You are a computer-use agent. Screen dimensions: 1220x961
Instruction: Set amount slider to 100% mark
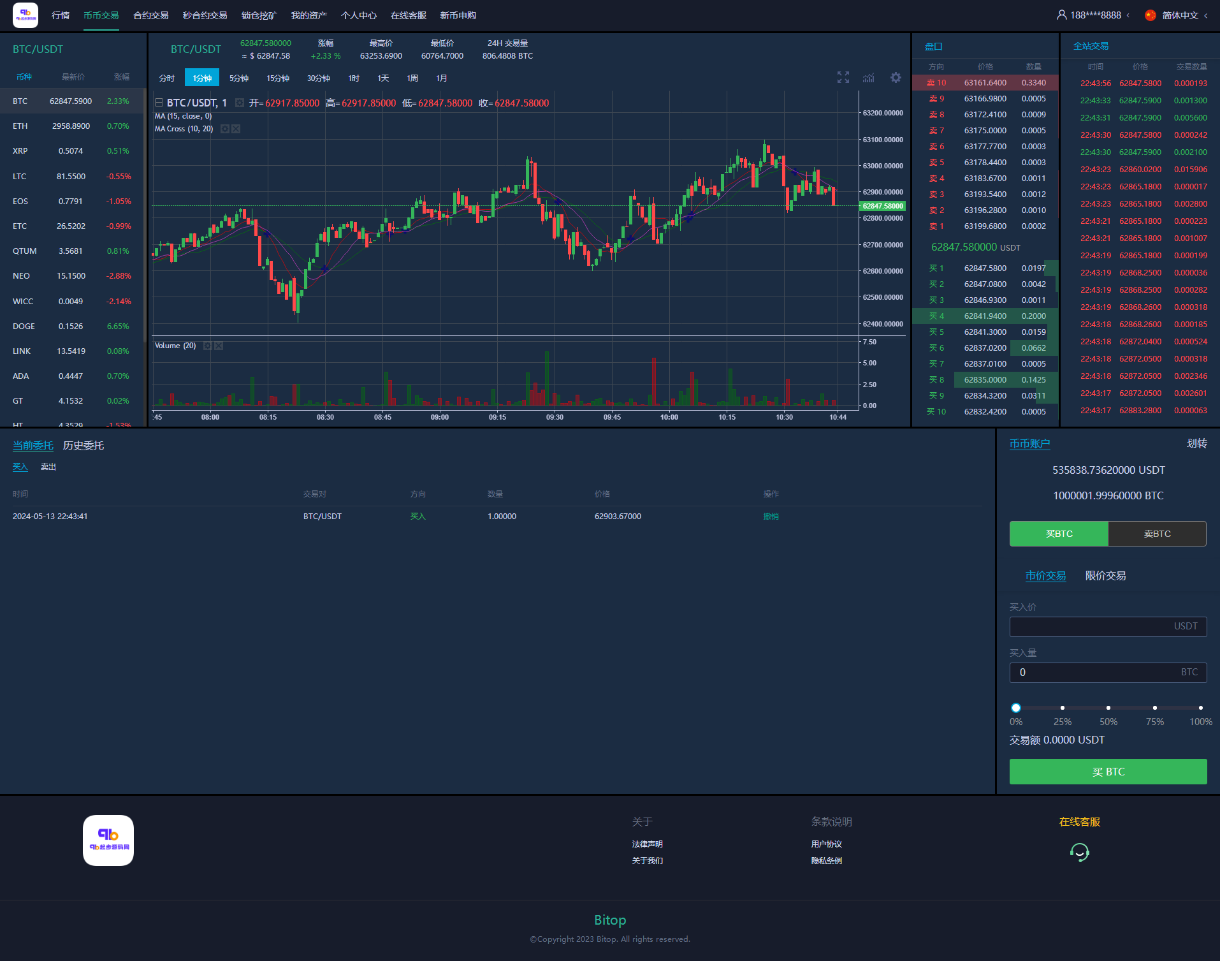click(1201, 708)
